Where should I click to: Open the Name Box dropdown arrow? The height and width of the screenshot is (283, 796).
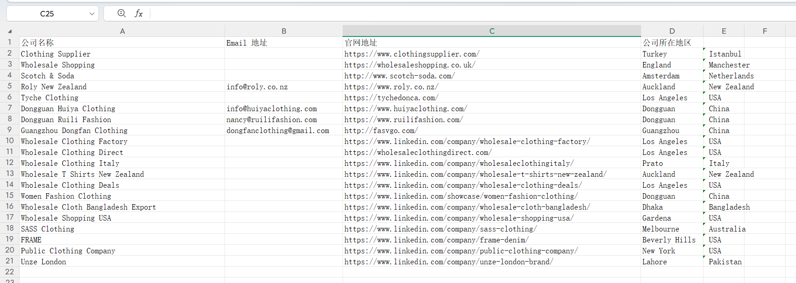tap(92, 14)
